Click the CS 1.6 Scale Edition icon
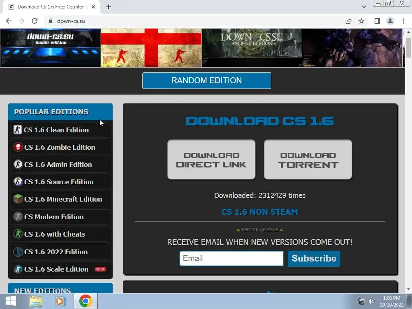This screenshot has height=309, width=412. coord(18,269)
